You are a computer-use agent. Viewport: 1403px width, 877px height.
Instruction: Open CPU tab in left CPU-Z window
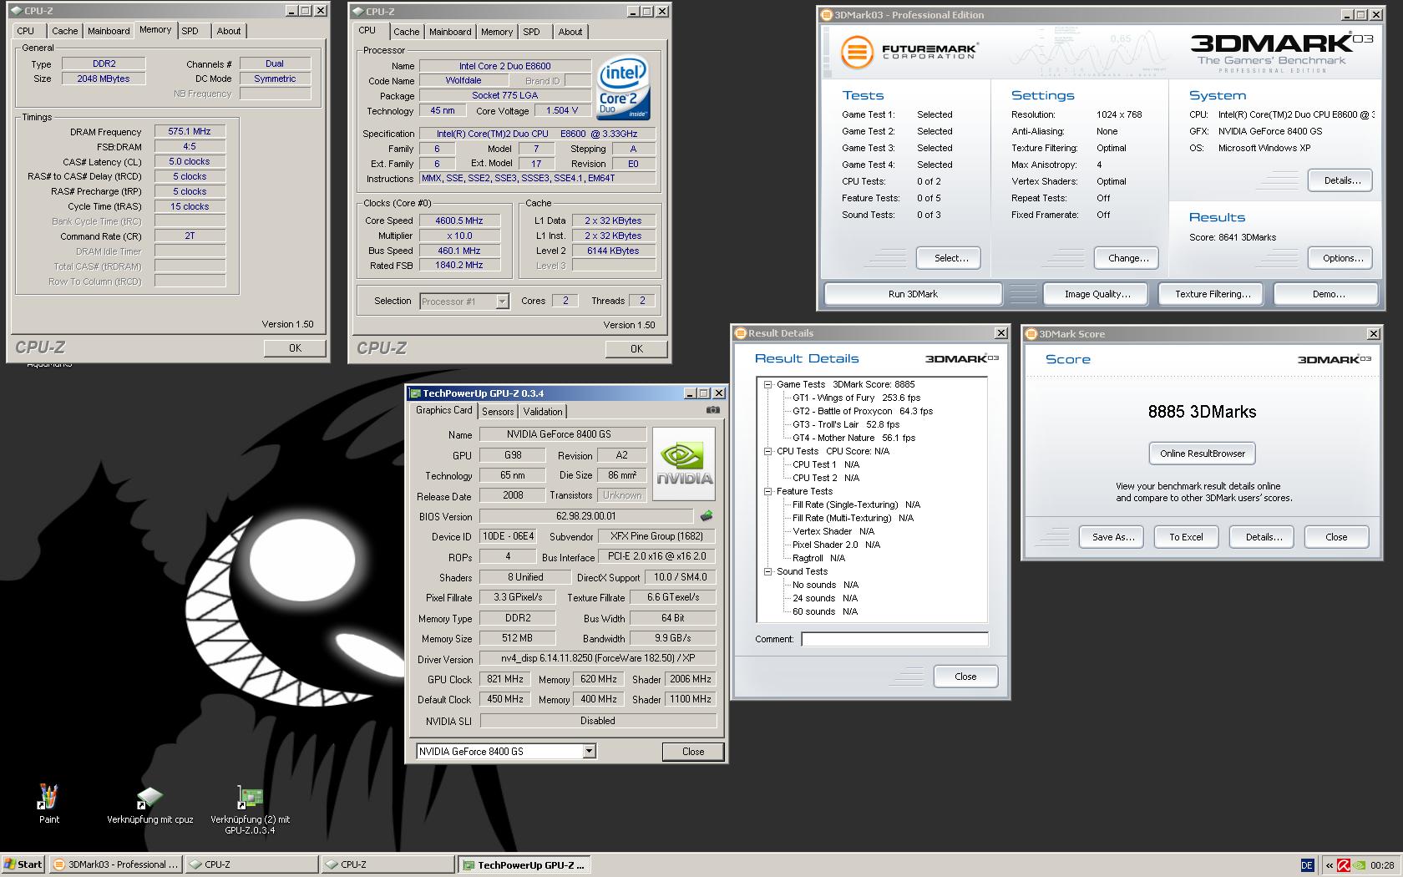(x=26, y=31)
